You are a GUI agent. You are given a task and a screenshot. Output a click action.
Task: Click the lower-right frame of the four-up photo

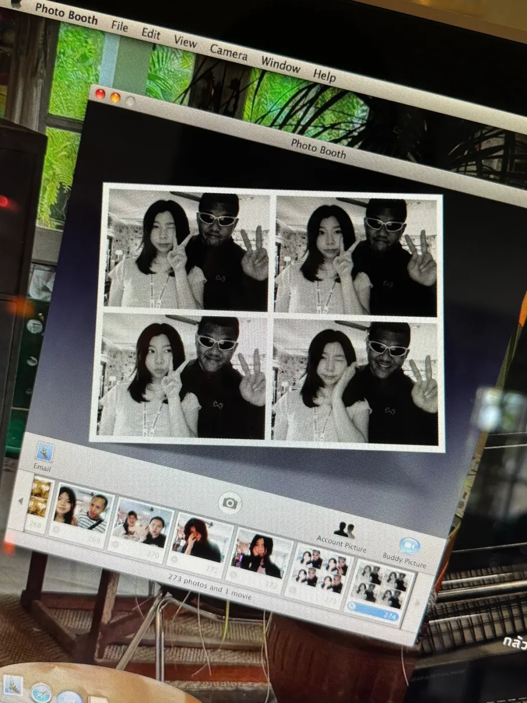[x=355, y=384]
